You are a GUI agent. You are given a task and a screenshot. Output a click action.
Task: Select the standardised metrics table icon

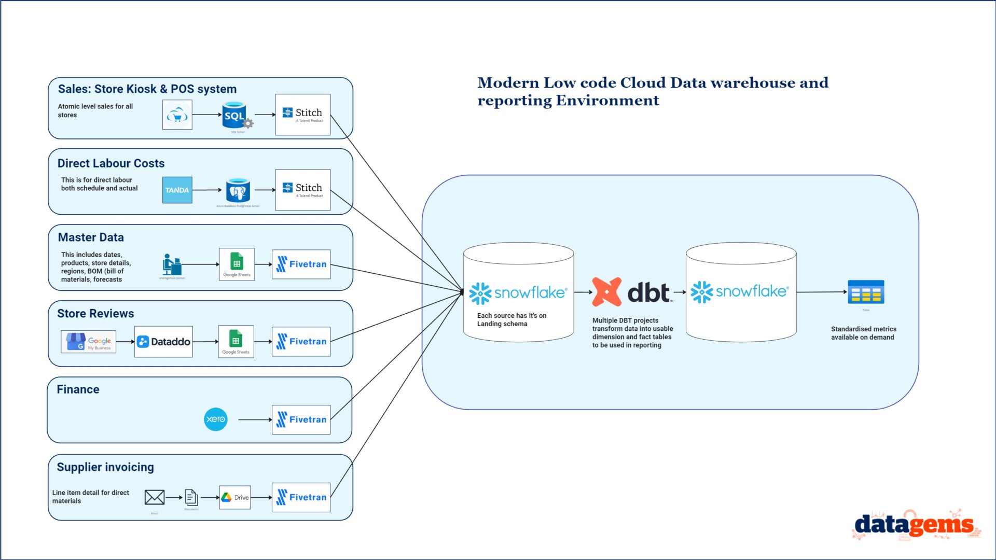(866, 292)
